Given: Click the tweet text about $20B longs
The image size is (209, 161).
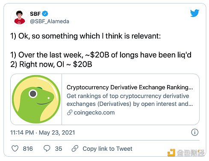Looking at the screenshot, I should (x=101, y=55).
